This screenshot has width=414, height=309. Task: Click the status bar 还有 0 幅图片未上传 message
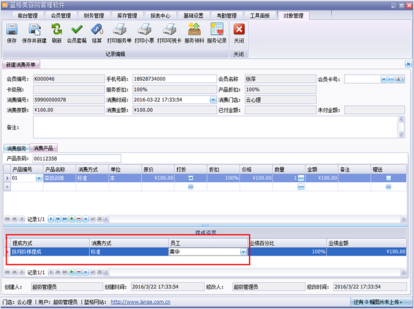(378, 302)
